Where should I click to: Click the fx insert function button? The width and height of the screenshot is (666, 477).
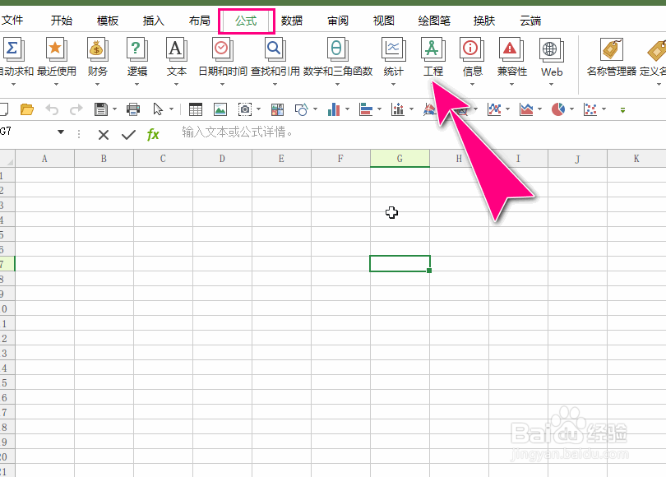click(153, 135)
